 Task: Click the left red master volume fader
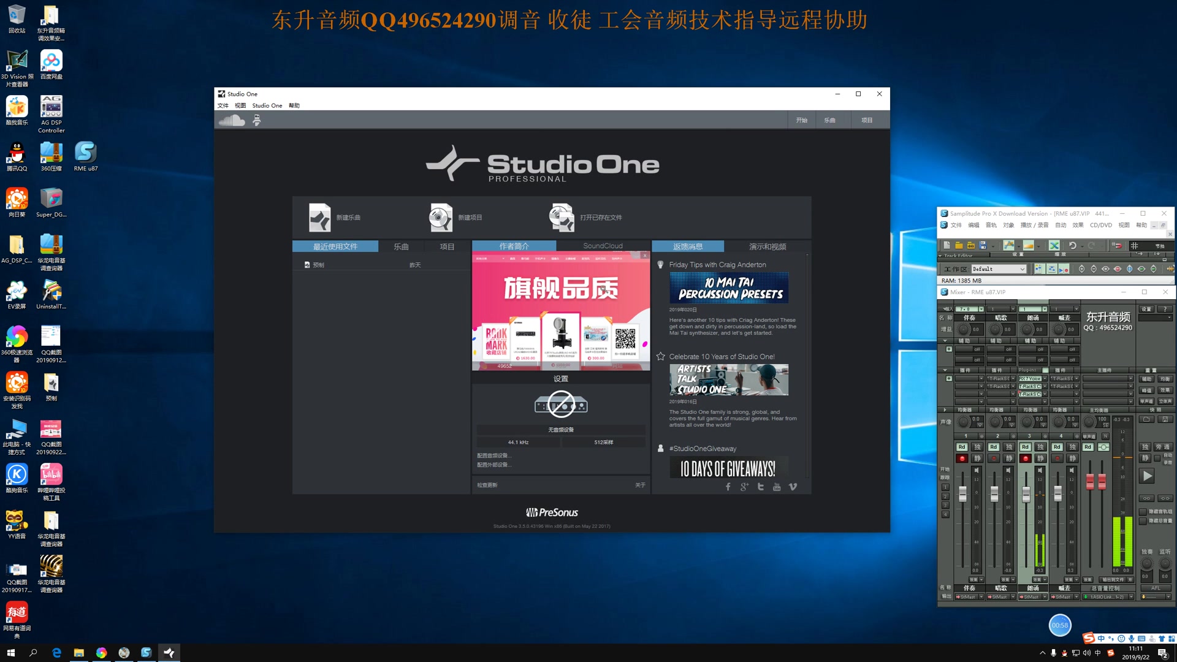(x=1090, y=482)
